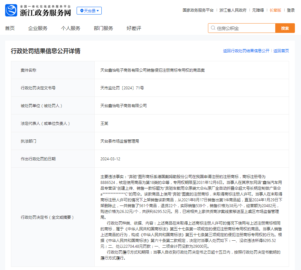
Task: Click the 案件名称 label cell
Action: tap(53, 70)
